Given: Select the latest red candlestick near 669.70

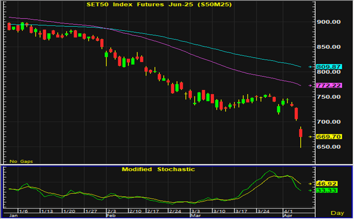Looking at the screenshot, I should point(301,133).
